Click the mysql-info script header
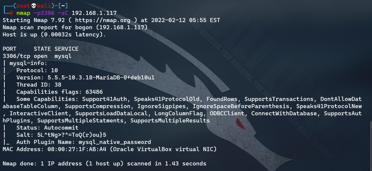The height and width of the screenshot is (171, 372). (x=29, y=63)
